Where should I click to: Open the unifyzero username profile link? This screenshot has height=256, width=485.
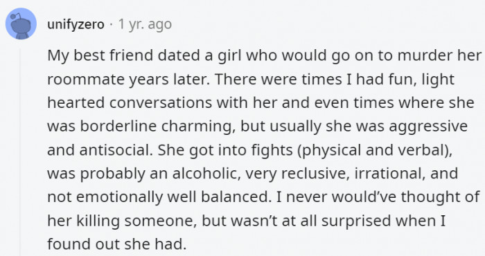pos(76,24)
